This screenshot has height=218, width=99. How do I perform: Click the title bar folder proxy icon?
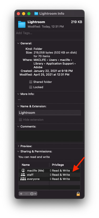click(x=36, y=14)
